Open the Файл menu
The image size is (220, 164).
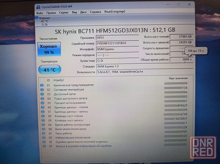click(40, 13)
